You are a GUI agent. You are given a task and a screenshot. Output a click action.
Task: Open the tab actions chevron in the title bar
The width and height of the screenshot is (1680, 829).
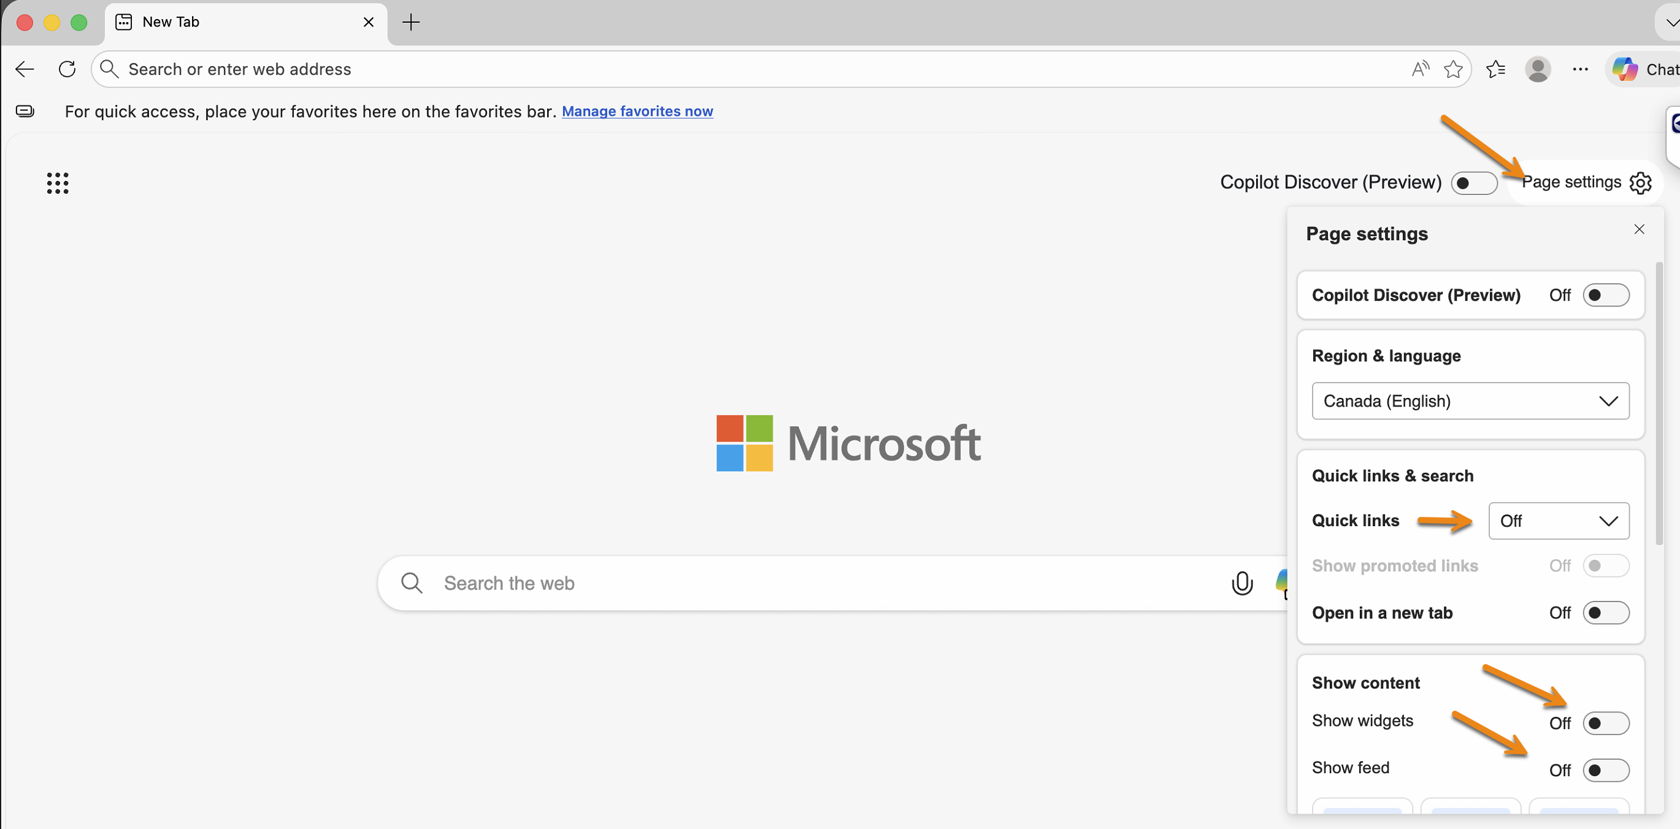1671,22
